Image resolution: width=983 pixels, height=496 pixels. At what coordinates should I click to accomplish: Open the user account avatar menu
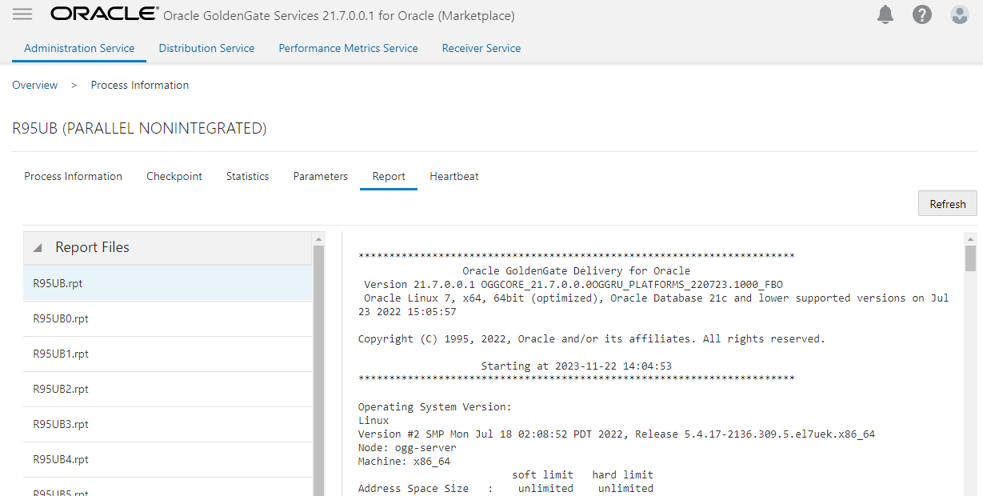[959, 14]
